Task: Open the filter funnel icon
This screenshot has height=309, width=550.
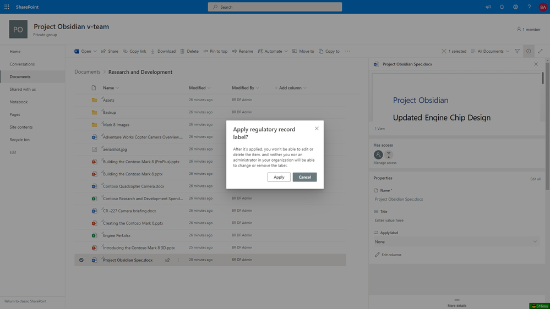Action: (517, 51)
